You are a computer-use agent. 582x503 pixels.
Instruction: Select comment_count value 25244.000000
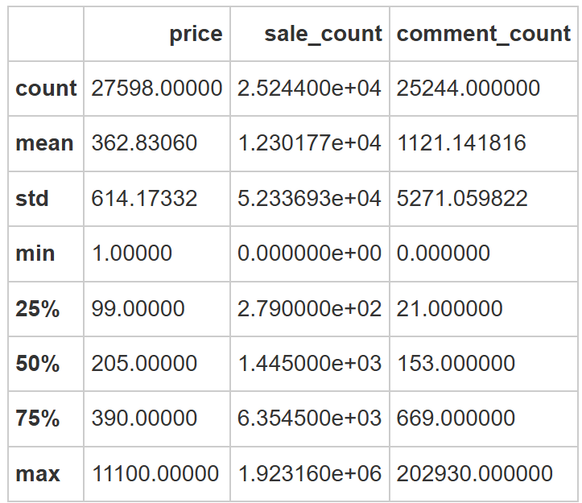[x=468, y=89]
